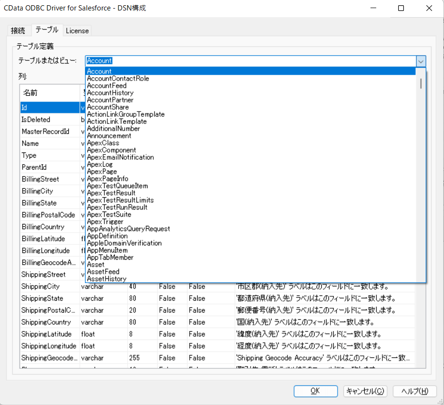Viewport: 444px width, 405px height.
Task: Pick AppTabMember from the list
Action: (251, 257)
